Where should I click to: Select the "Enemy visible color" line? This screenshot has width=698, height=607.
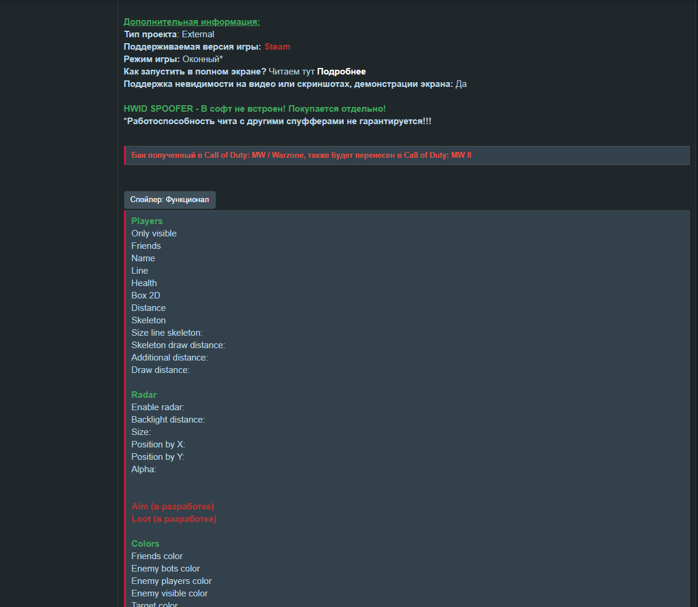coord(169,593)
